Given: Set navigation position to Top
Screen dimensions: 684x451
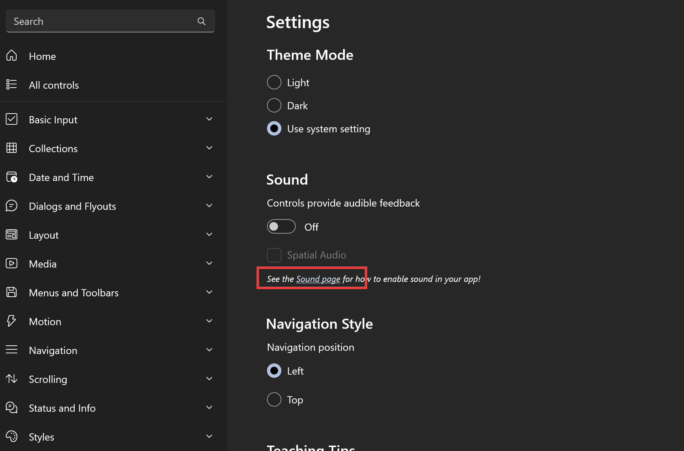Looking at the screenshot, I should [x=274, y=400].
